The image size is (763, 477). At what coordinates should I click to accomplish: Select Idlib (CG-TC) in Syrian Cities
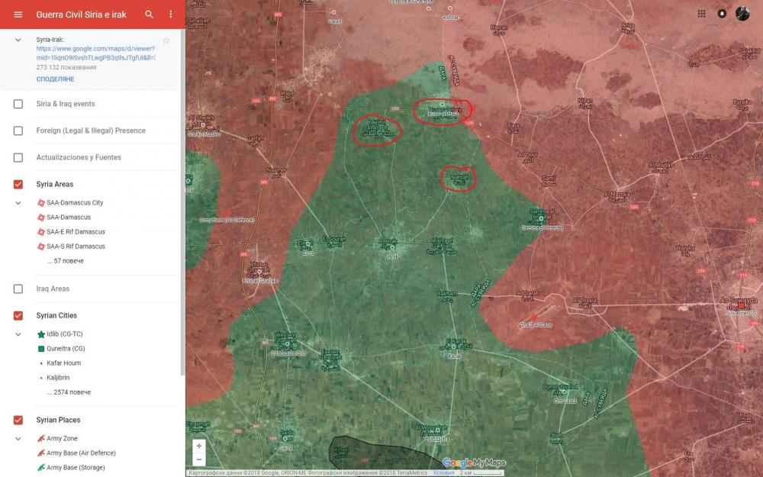pos(64,334)
